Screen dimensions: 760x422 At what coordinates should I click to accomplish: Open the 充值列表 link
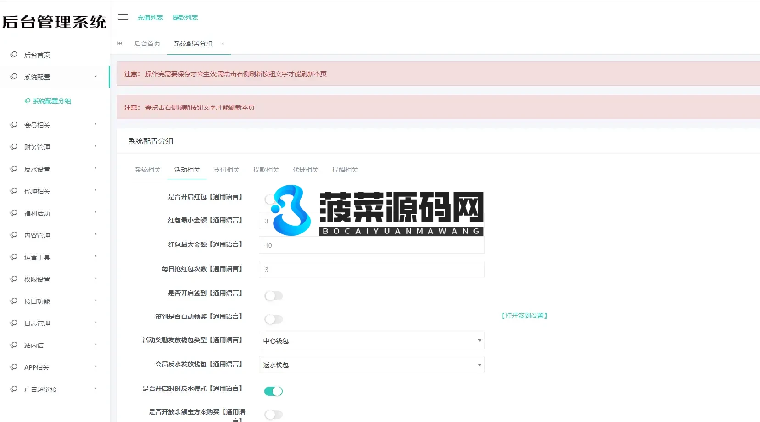click(x=151, y=17)
